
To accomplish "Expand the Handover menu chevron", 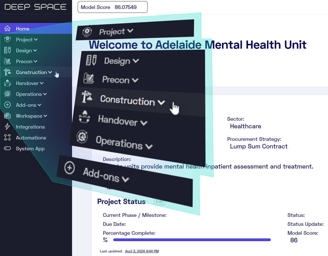I will (41, 83).
